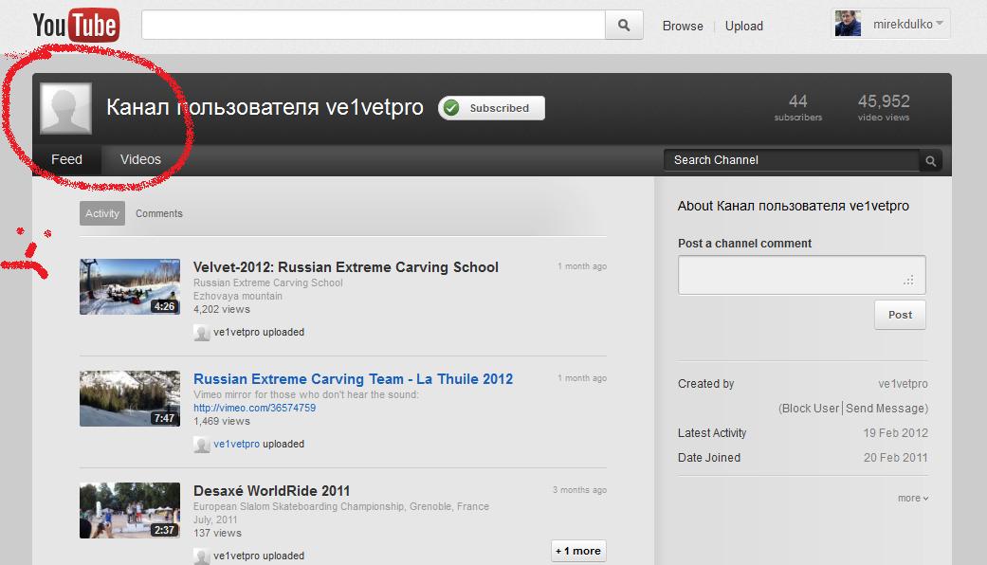The height and width of the screenshot is (565, 987).
Task: Click the Send Message link
Action: pos(886,409)
